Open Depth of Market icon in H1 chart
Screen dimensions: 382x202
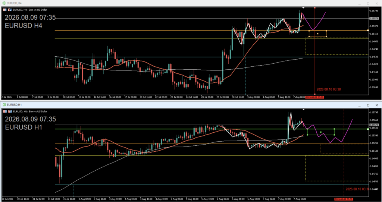pyautogui.click(x=6, y=111)
